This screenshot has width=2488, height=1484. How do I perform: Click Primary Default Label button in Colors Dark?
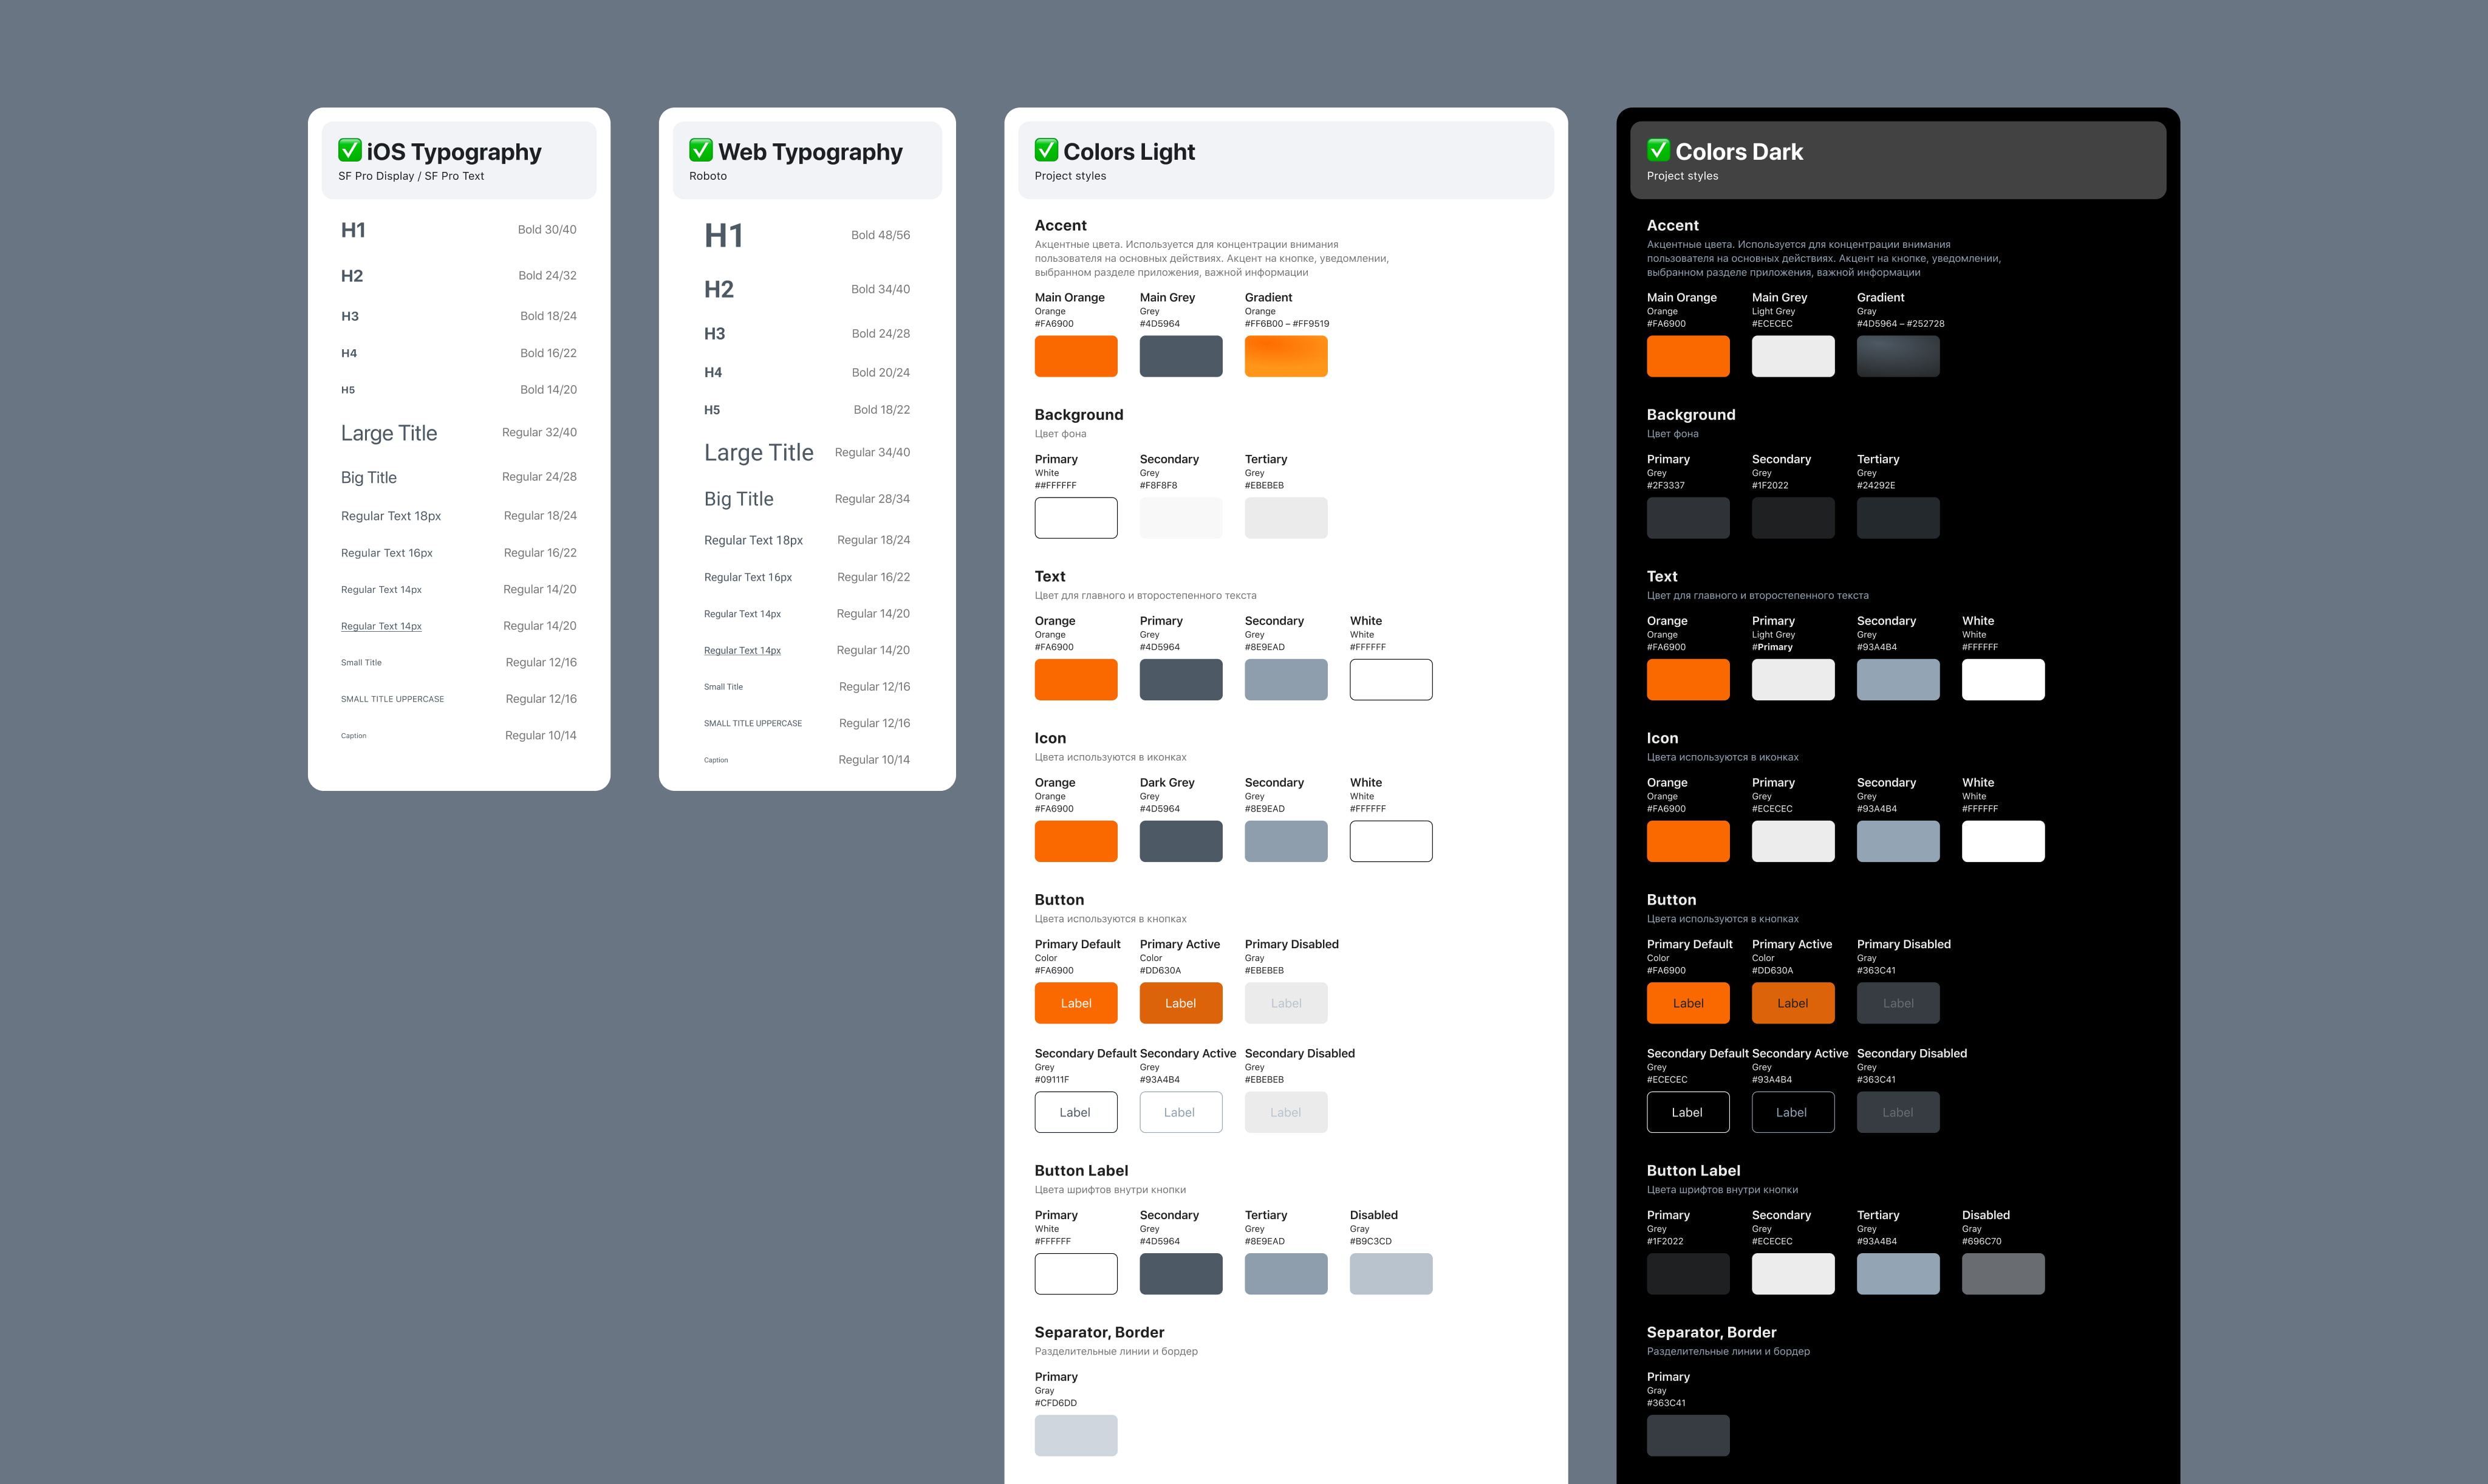coord(1688,1003)
